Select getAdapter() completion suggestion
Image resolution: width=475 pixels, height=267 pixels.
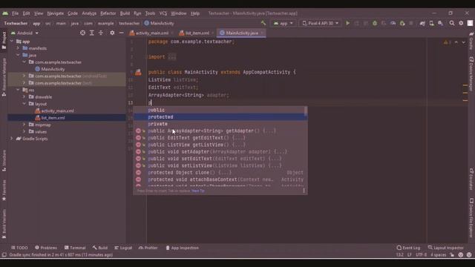point(220,131)
